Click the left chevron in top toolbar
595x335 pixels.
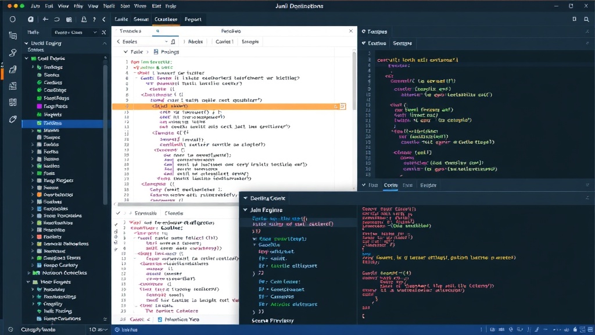[x=104, y=19]
